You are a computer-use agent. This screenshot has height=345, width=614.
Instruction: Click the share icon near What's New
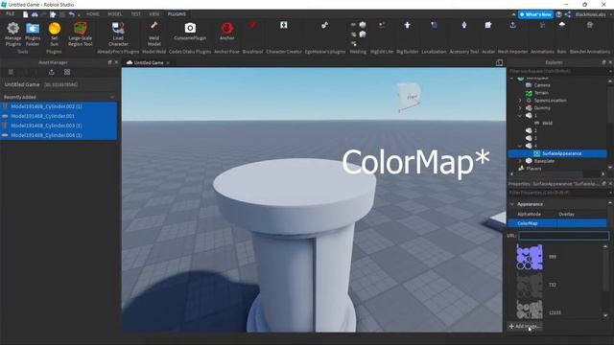pyautogui.click(x=567, y=14)
